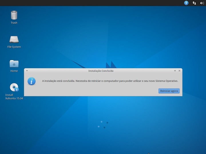Screen dimensions: 206x154
Task: Click the 'Install Xubuntu 15.04' label
Action: pos(14,97)
